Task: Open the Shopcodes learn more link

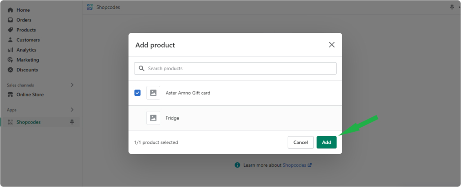Action: click(x=297, y=165)
